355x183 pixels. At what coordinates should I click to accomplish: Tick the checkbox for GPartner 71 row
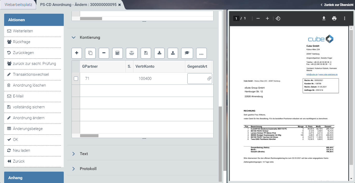coord(76,79)
